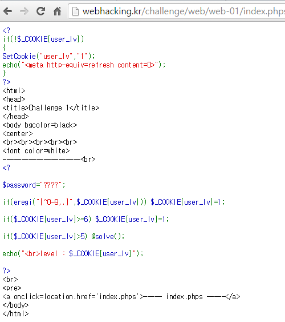Click the echo meta http-equiv=refresh line
The height and width of the screenshot is (322, 285).
pyautogui.click(x=84, y=65)
